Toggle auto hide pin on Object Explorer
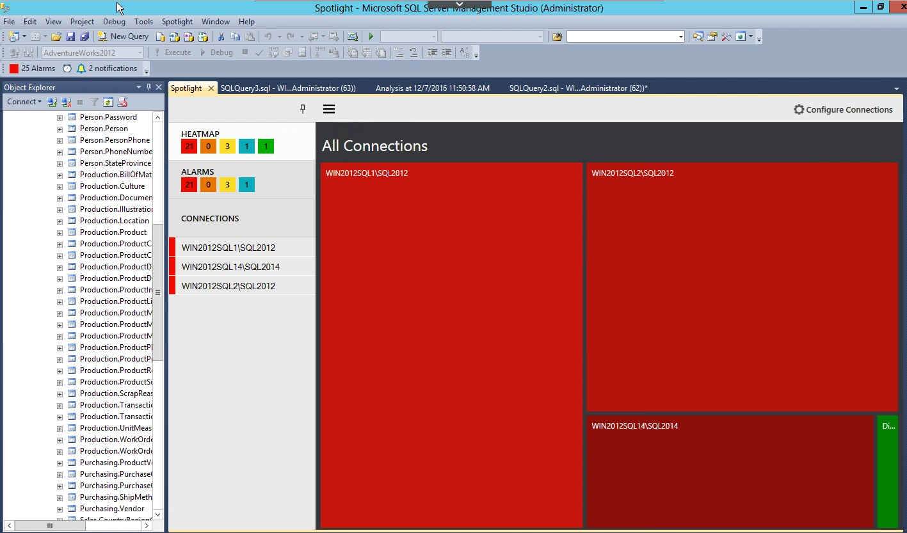907x533 pixels. [x=149, y=87]
